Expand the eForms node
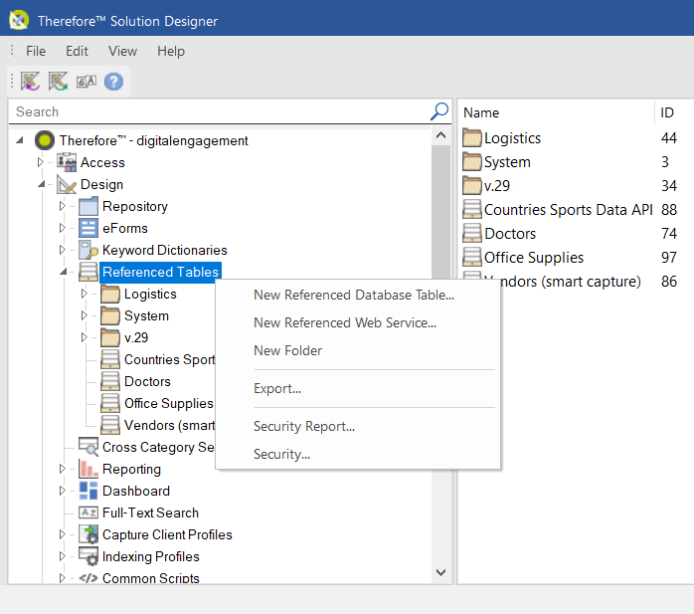 pyautogui.click(x=63, y=228)
